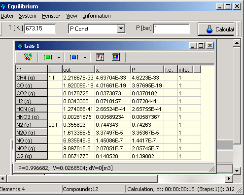
Task: Select the HCN (g) row header
Action: pos(32,109)
